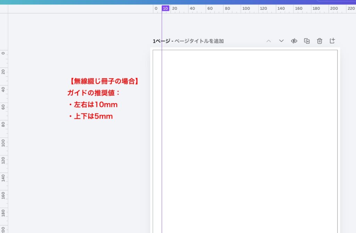Click the eye-slash hide page icon
The height and width of the screenshot is (233, 356).
(x=294, y=41)
